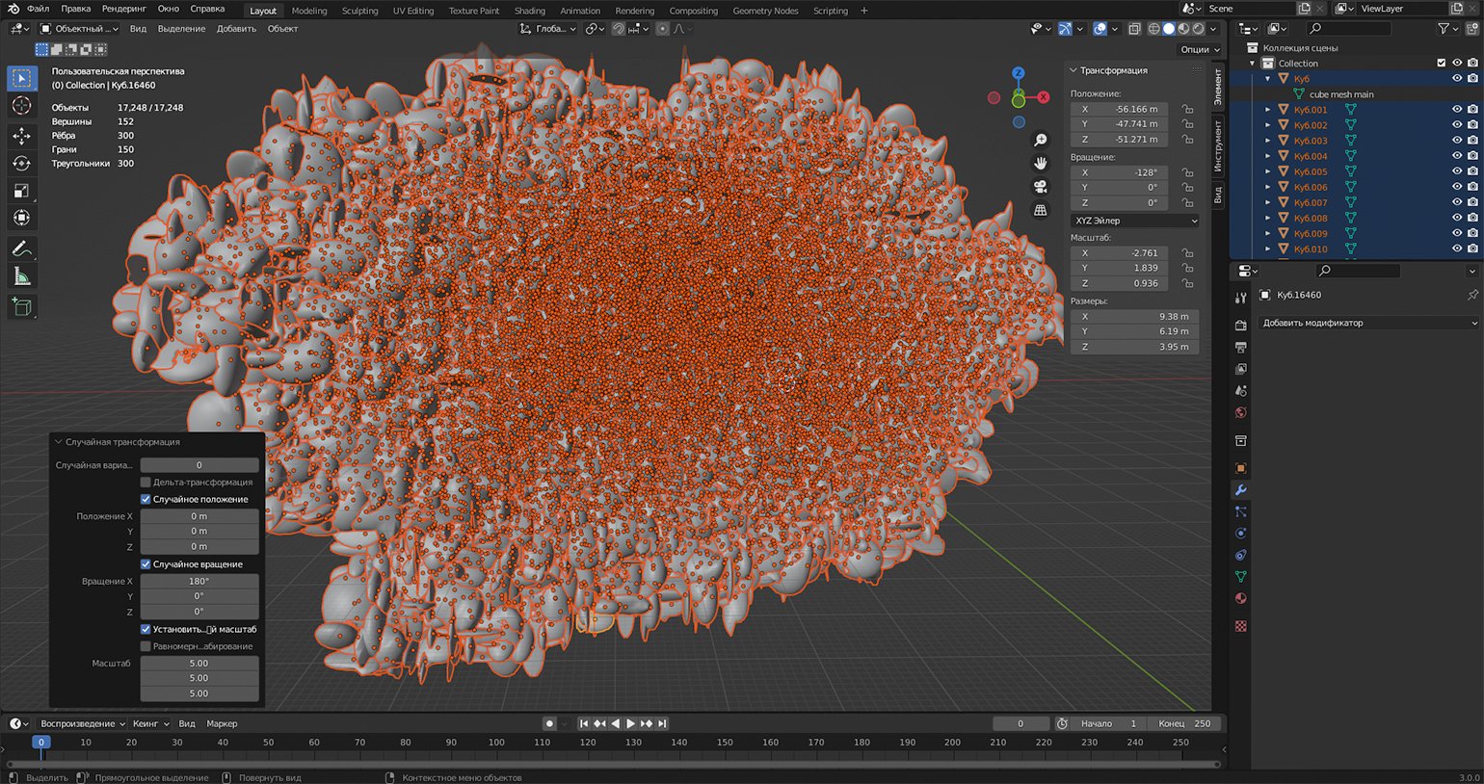Open the Инструмент sidebar tab
Viewport: 1484px width, 784px height.
point(1218,146)
